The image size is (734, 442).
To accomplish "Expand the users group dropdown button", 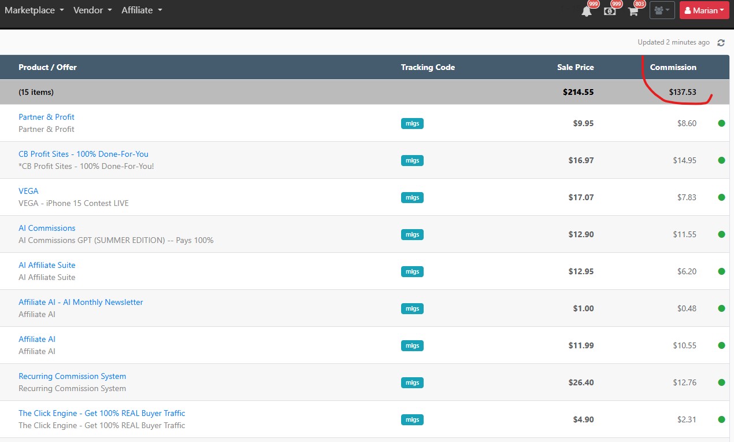I will (x=662, y=10).
